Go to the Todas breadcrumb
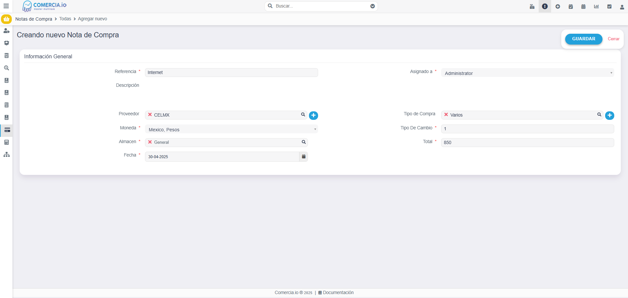Viewport: 628px width, 298px height. 65,19
